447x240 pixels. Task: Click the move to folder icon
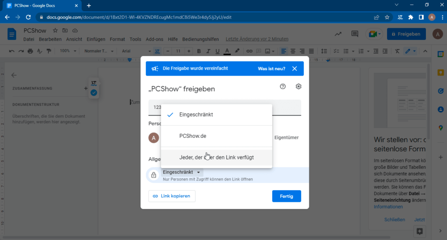click(65, 30)
